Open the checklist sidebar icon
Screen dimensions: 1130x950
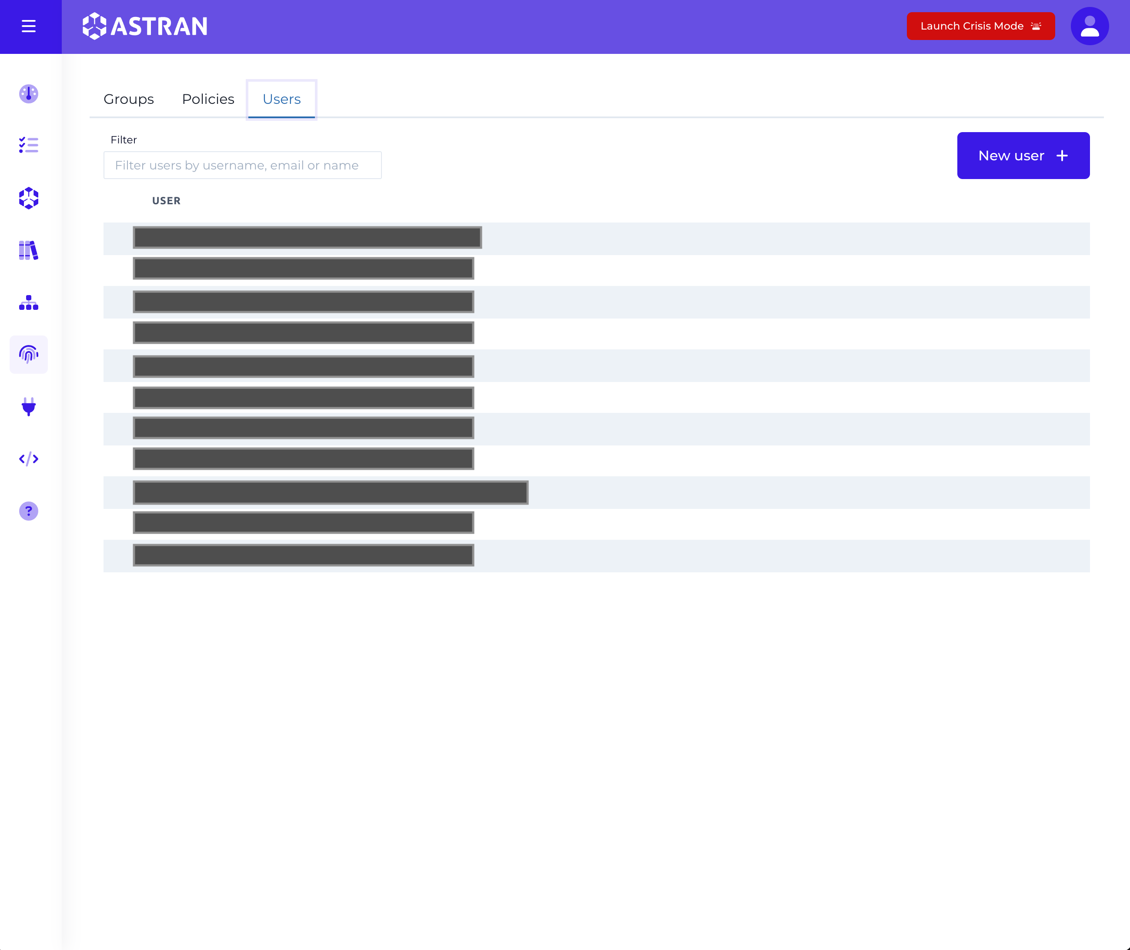[x=29, y=145]
